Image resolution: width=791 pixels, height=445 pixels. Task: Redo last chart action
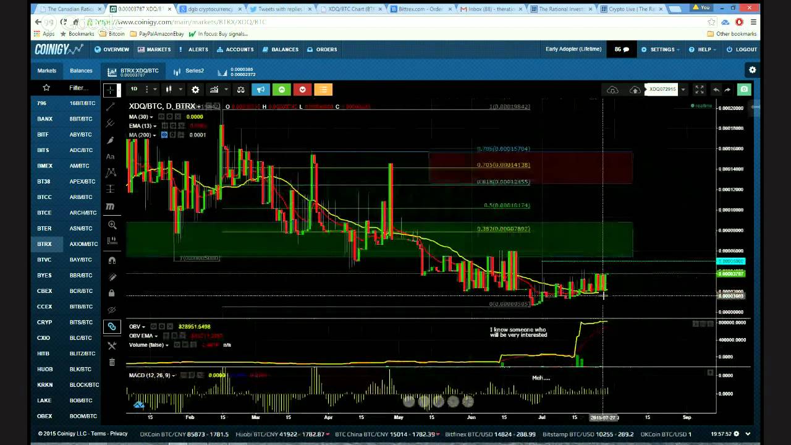point(727,90)
